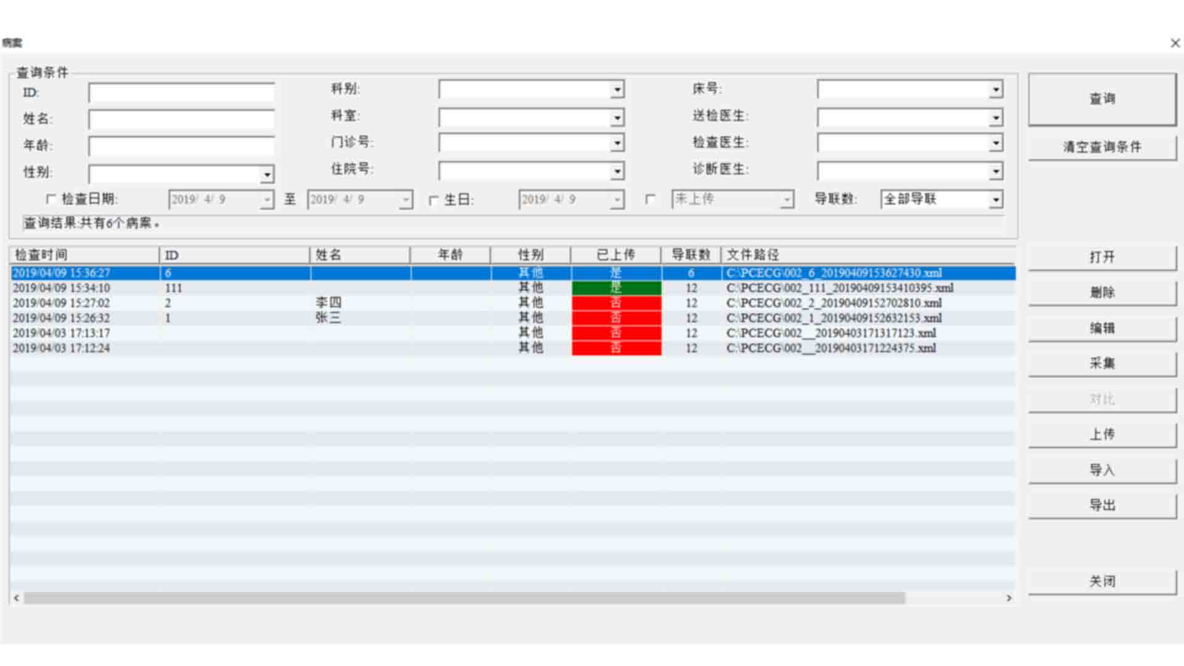The height and width of the screenshot is (666, 1184).
Task: Open the 床号 dropdown
Action: 996,90
